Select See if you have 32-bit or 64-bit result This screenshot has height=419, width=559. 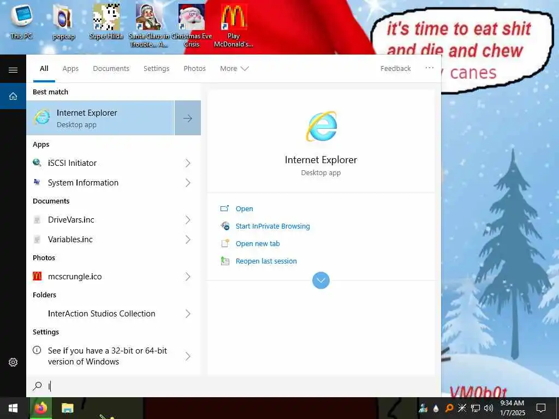click(108, 356)
